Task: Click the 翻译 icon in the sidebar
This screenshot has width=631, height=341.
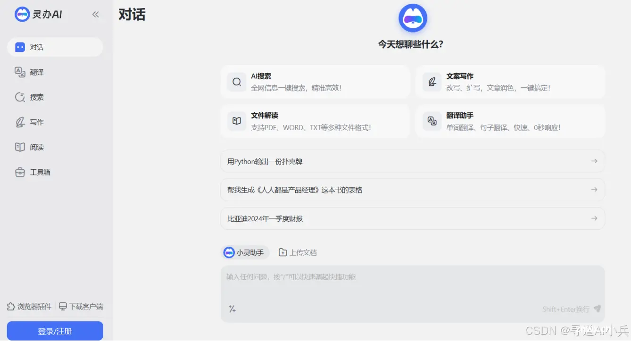Action: pos(20,72)
